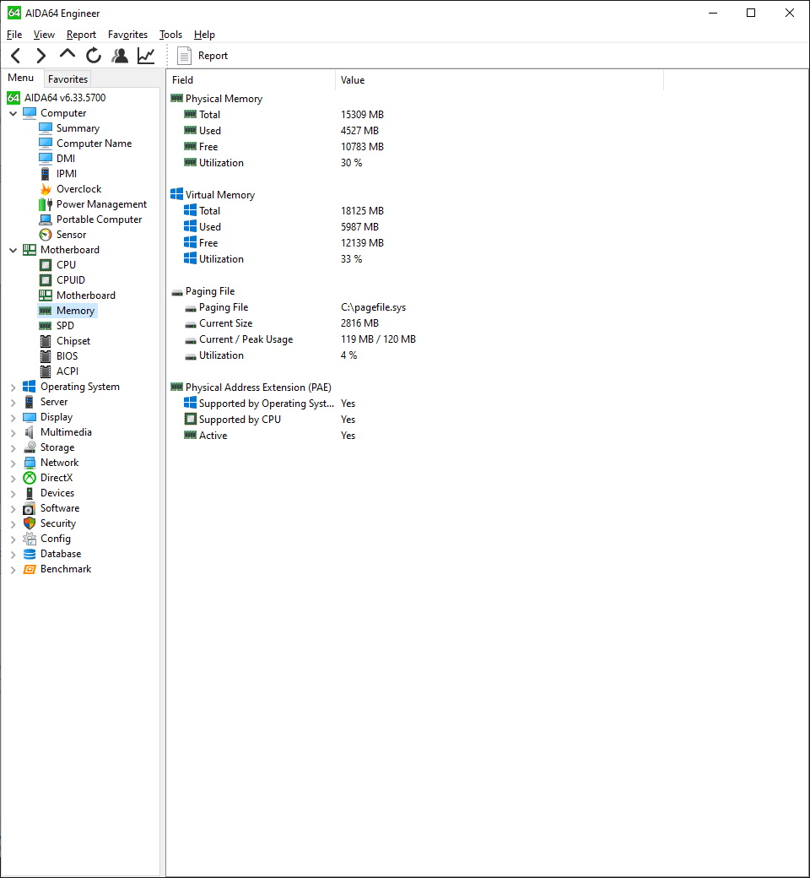Expand the DirectX node
Screen dimensions: 810x878
(x=13, y=478)
